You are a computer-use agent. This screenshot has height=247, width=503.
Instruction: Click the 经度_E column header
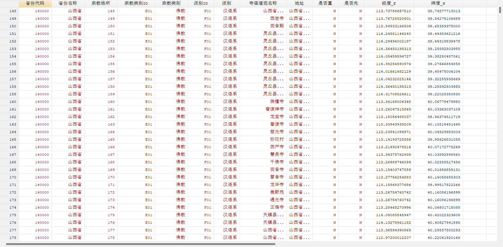[389, 3]
